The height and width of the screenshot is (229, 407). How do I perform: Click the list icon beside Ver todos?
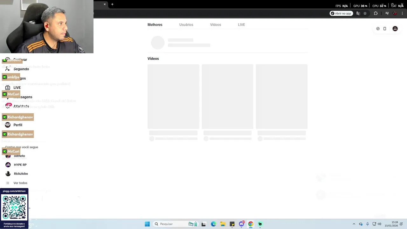point(8,183)
